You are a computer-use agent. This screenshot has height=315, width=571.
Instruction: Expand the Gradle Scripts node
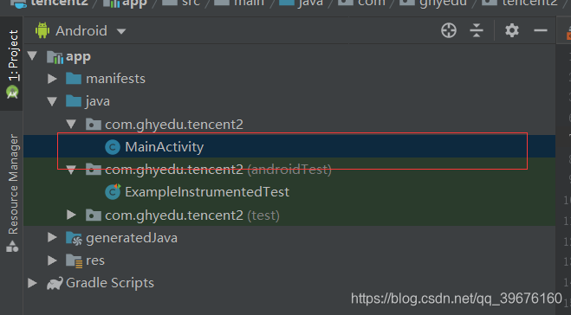[32, 283]
